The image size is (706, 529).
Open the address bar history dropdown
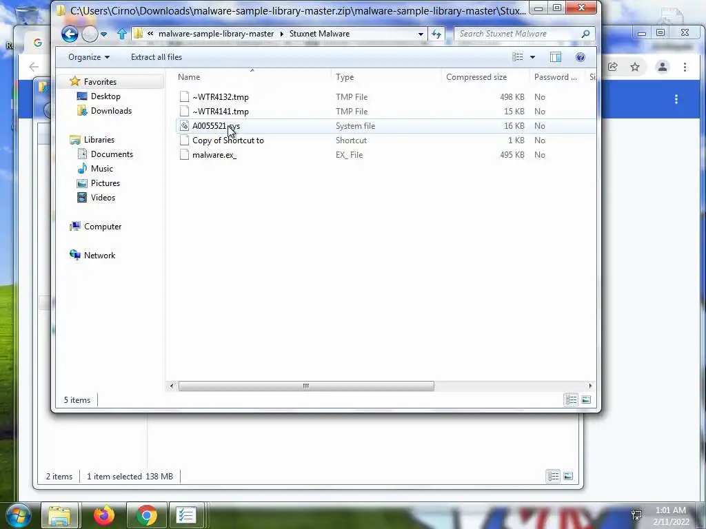(x=421, y=34)
